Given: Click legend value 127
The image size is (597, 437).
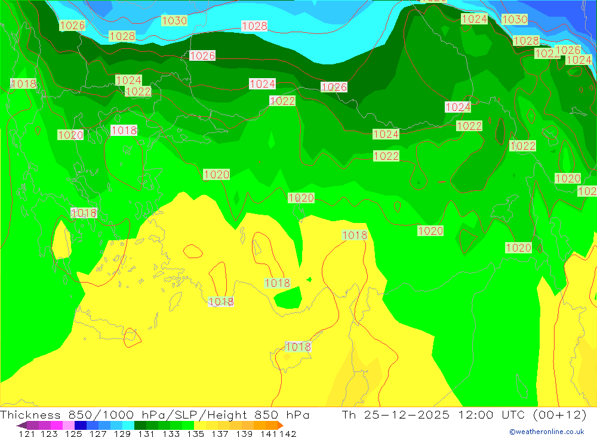Looking at the screenshot, I should [x=97, y=433].
